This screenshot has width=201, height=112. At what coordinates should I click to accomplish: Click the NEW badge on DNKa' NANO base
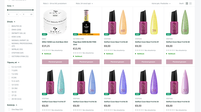point(44,34)
